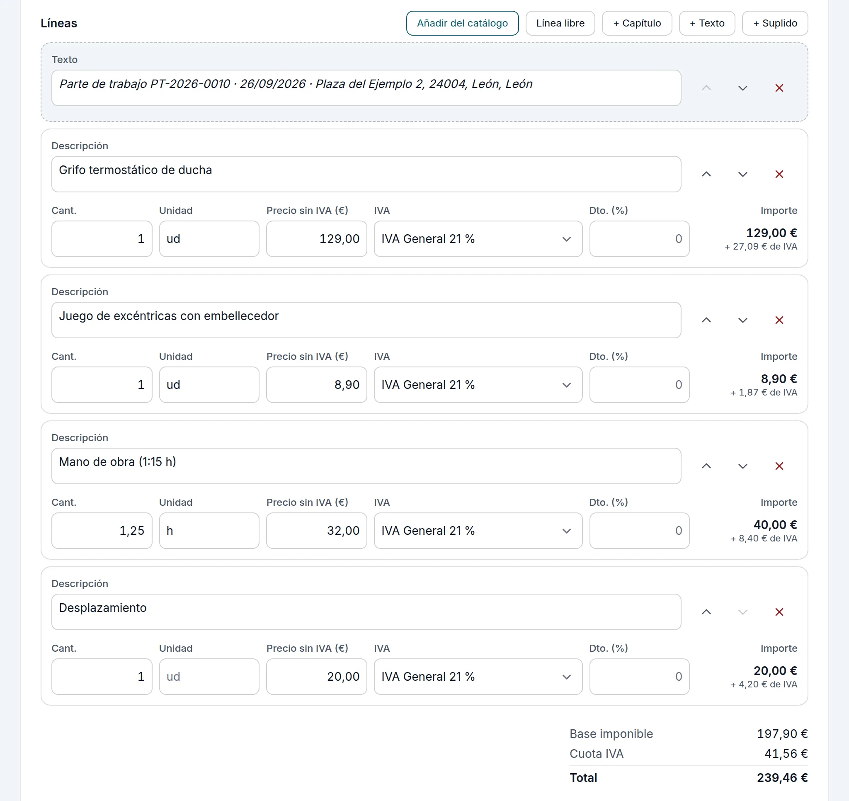The image size is (849, 801).
Task: Delete the Juego de excéntricas line
Action: click(x=779, y=320)
